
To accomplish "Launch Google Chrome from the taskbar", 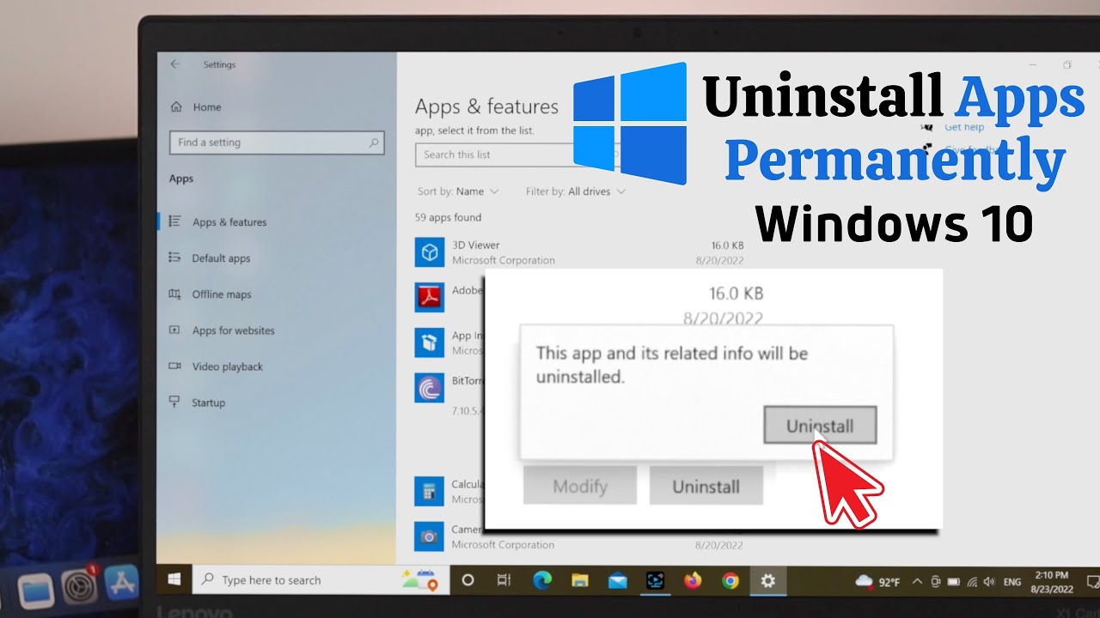I will [730, 581].
